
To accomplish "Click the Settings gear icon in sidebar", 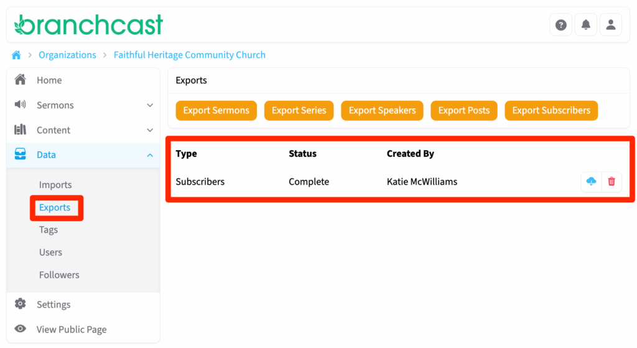I will (x=21, y=304).
